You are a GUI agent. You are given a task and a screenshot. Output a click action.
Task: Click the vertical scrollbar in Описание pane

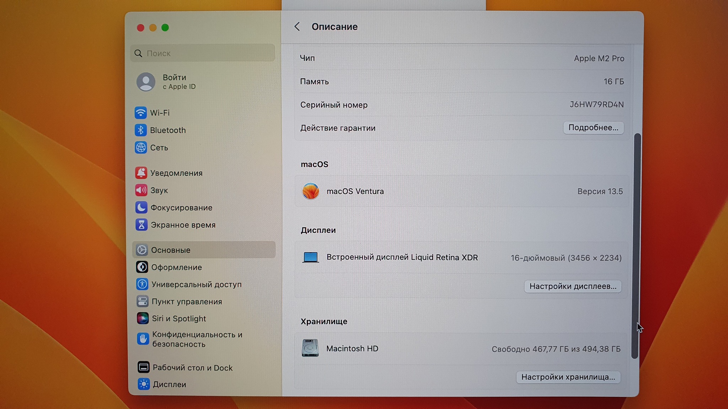[636, 245]
